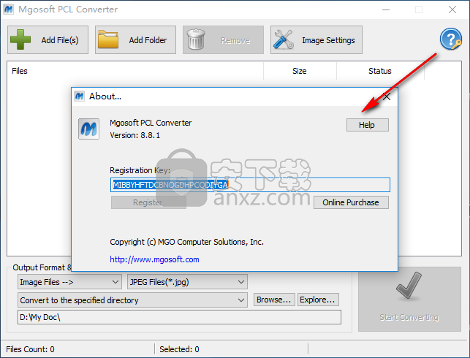
Task: Click the Copyright (c) MGO Computer Solutions text
Action: pos(186,242)
